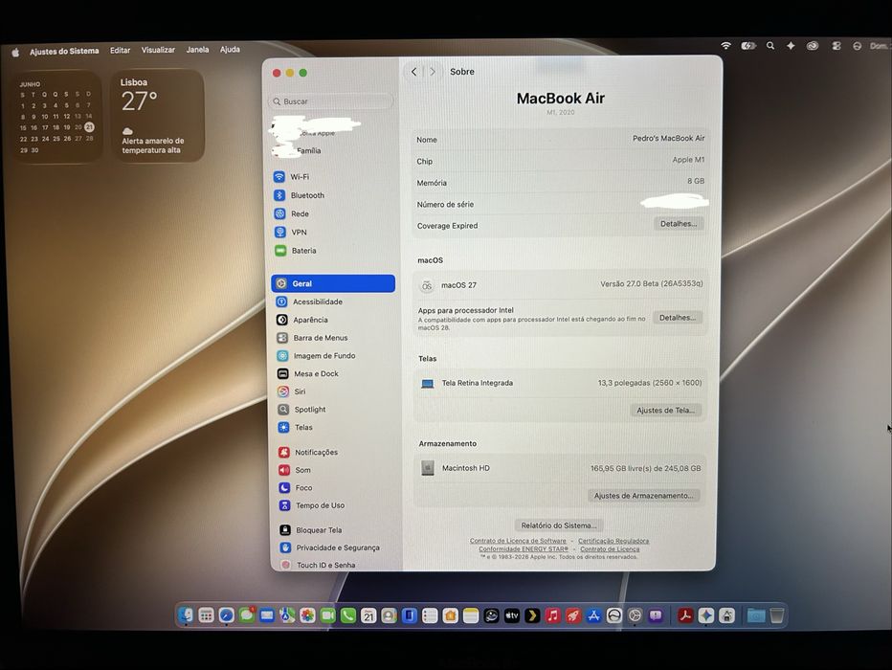Open Detalhes for Coverage Expired
The height and width of the screenshot is (670, 892).
(x=679, y=224)
